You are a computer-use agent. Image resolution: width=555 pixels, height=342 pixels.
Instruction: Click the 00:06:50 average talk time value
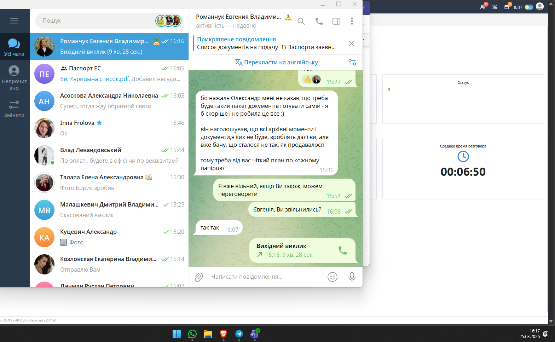pyautogui.click(x=463, y=172)
